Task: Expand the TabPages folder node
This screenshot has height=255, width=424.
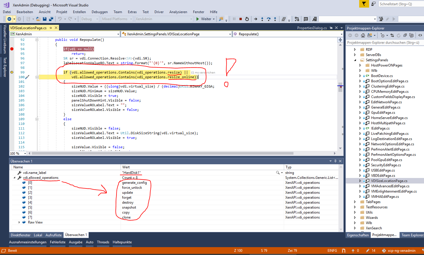Action: click(x=355, y=202)
